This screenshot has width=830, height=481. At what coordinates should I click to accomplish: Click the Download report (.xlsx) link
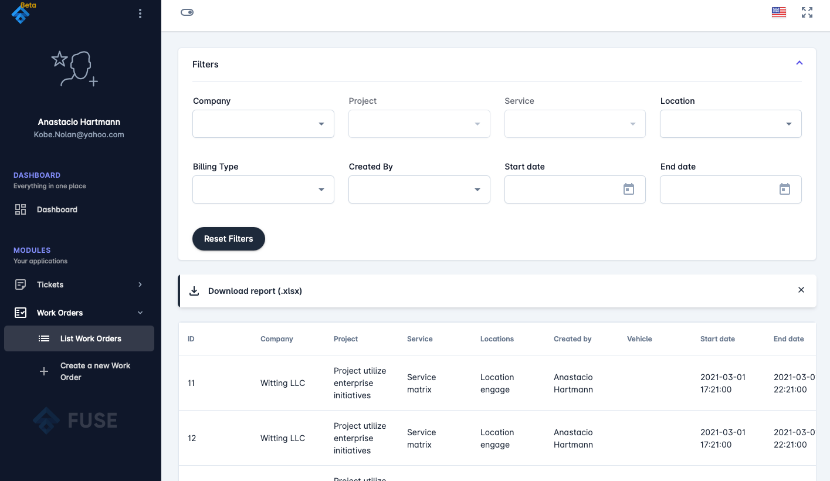255,291
